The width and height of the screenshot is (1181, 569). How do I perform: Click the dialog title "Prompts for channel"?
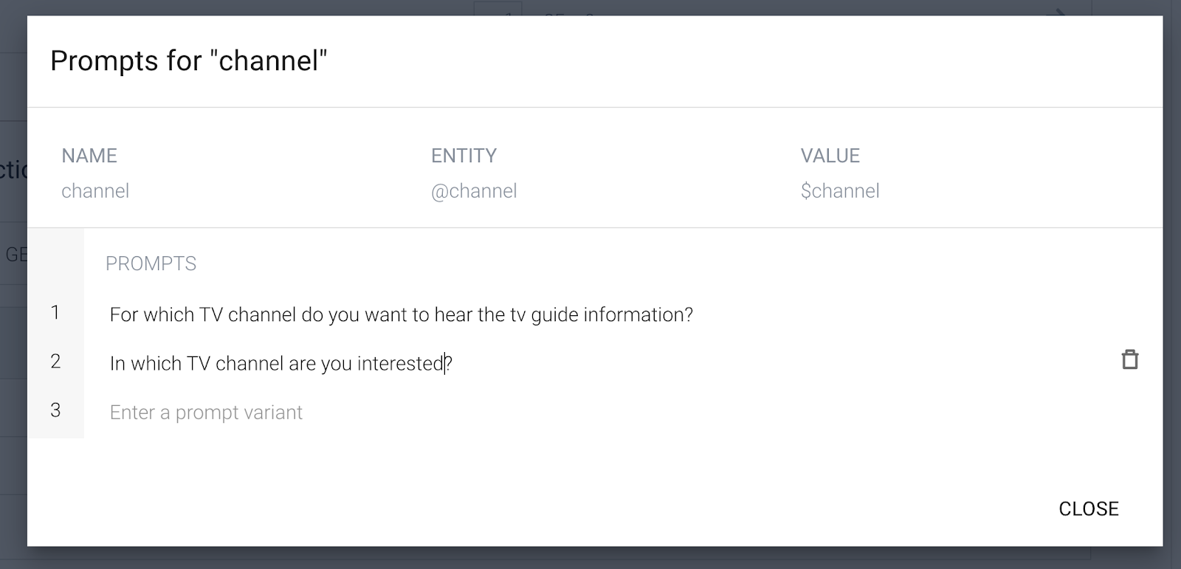[189, 62]
